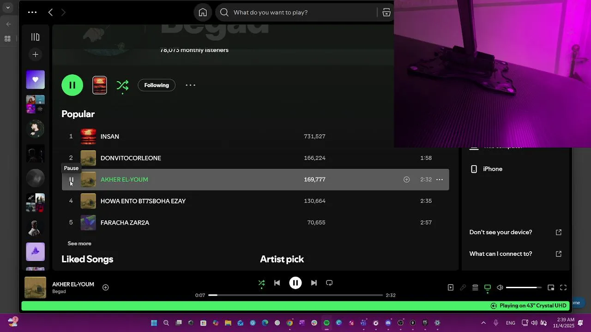Go to Spotify Home

pos(203,12)
